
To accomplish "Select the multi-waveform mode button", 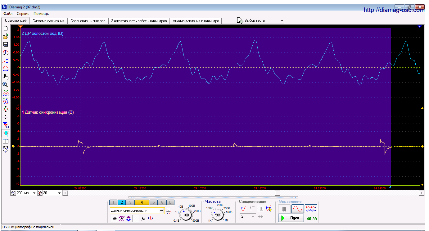I will tap(311, 209).
